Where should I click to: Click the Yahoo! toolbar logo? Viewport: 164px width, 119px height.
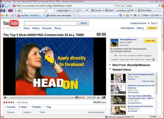click(x=11, y=11)
